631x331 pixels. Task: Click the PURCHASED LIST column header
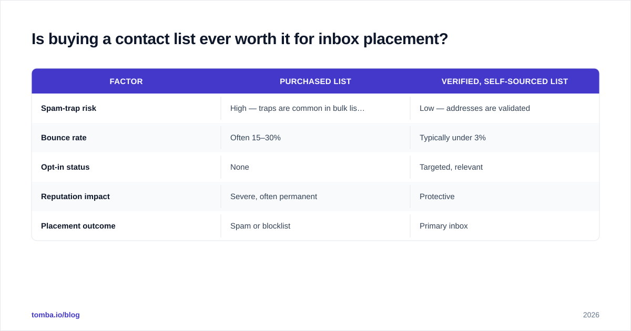315,81
